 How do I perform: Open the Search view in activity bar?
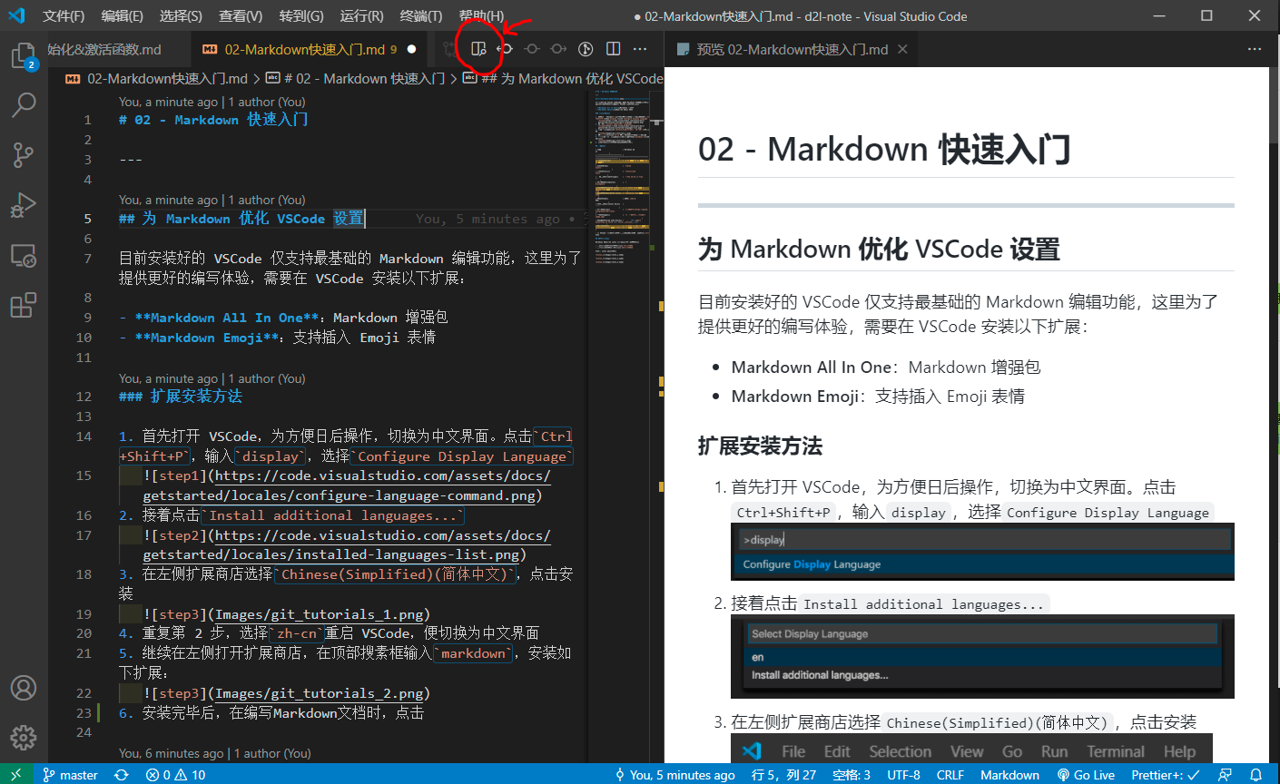coord(24,104)
